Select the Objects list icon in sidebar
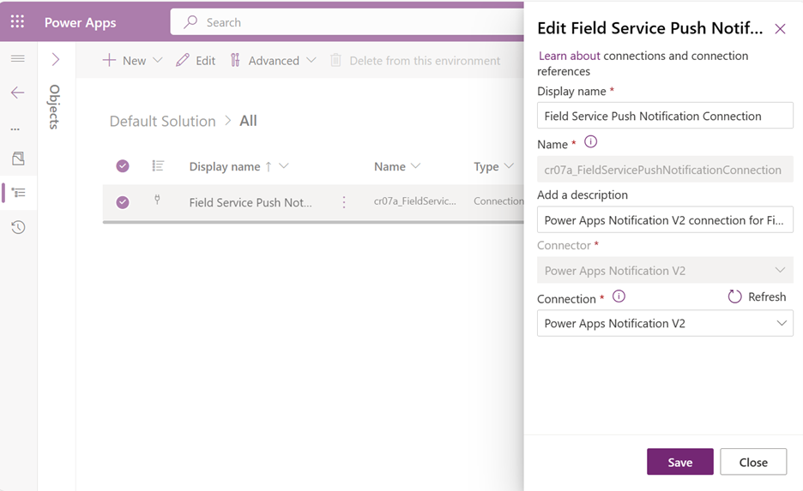 pos(18,193)
